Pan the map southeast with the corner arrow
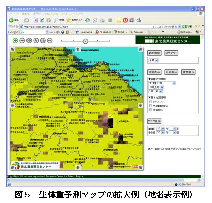 pyautogui.click(x=140, y=167)
